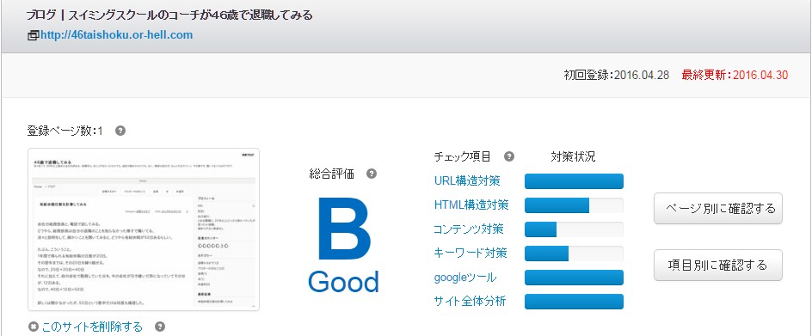Open the URL構造対策 check item
Viewport: 812px width, 336px height.
[467, 181]
